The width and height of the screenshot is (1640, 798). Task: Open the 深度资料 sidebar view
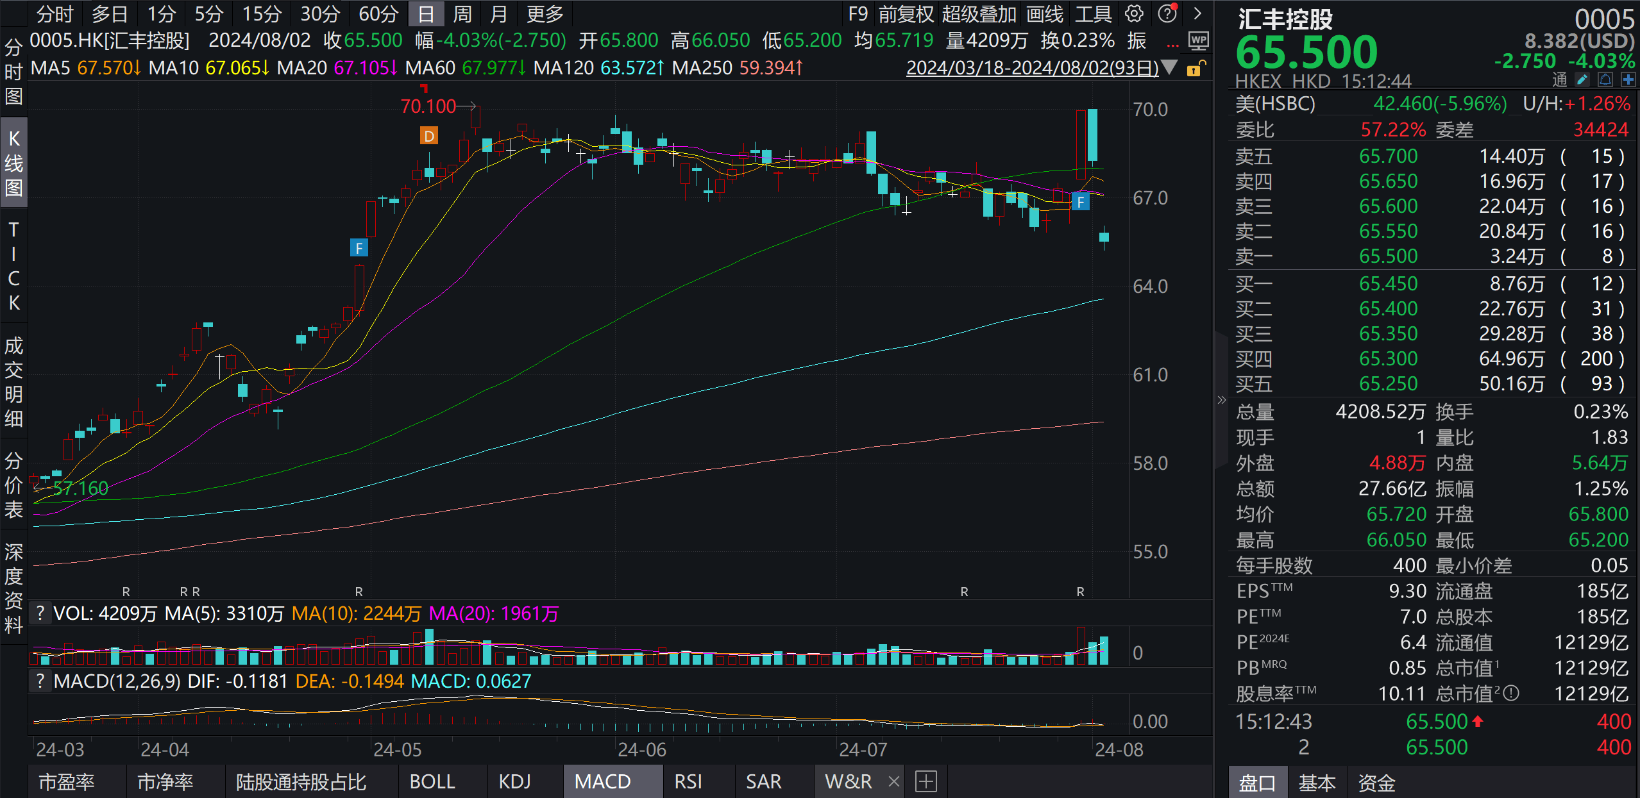13,588
